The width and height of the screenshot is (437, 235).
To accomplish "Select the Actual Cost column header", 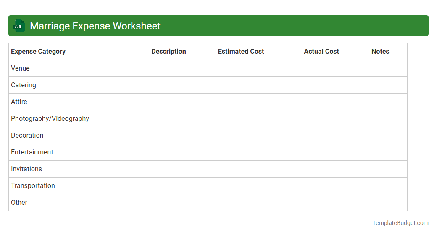I will coord(336,52).
